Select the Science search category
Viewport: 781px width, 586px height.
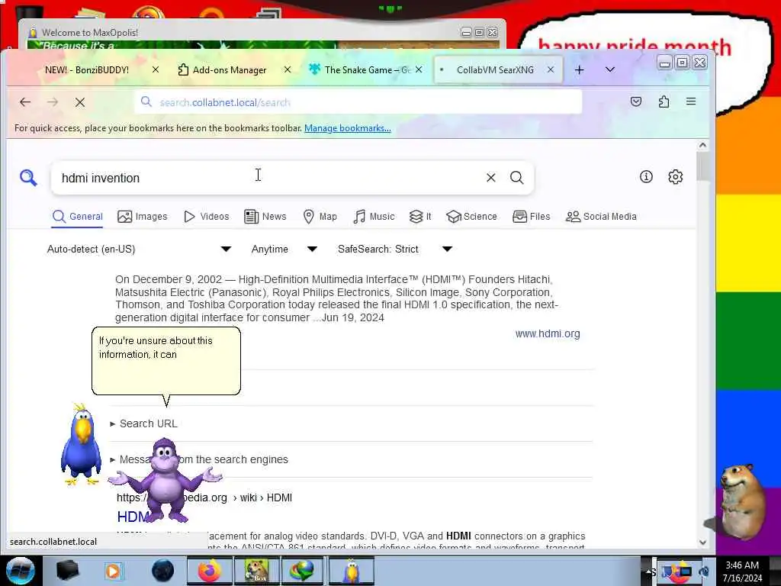[x=471, y=217]
